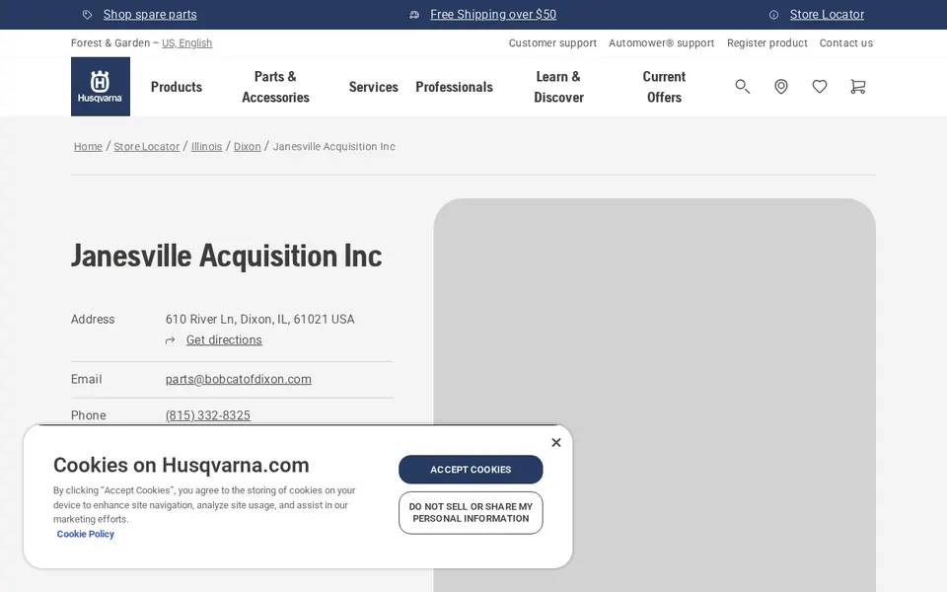
Task: Go to Illinois breadcrumb
Action: pos(206,147)
